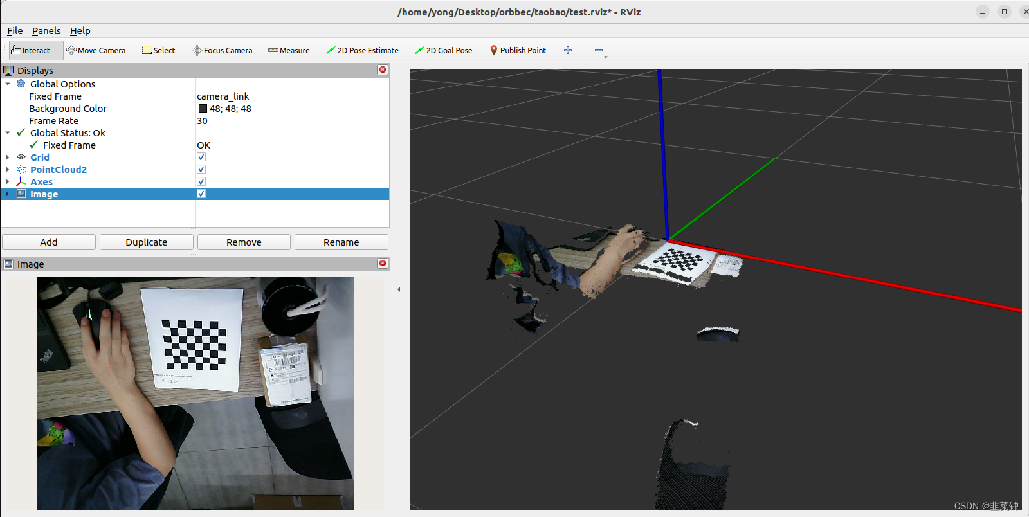Toggle the Image display checkbox
The height and width of the screenshot is (517, 1029).
[x=201, y=194]
